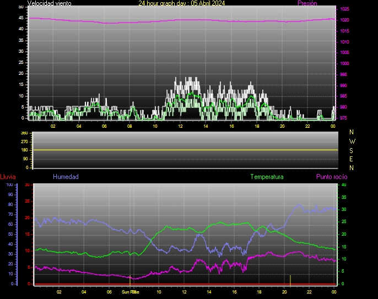Click the 'S' compass letter
The width and height of the screenshot is (378, 299).
tap(351, 151)
